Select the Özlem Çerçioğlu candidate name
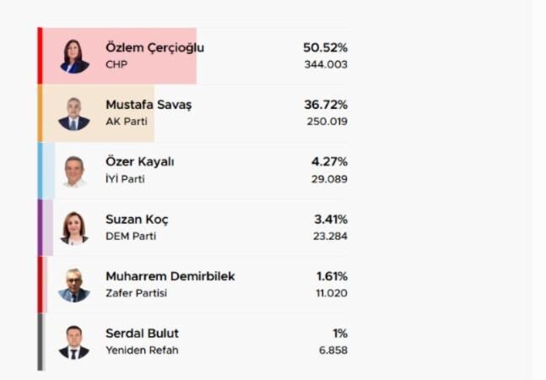Image resolution: width=546 pixels, height=380 pixels. pyautogui.click(x=154, y=48)
